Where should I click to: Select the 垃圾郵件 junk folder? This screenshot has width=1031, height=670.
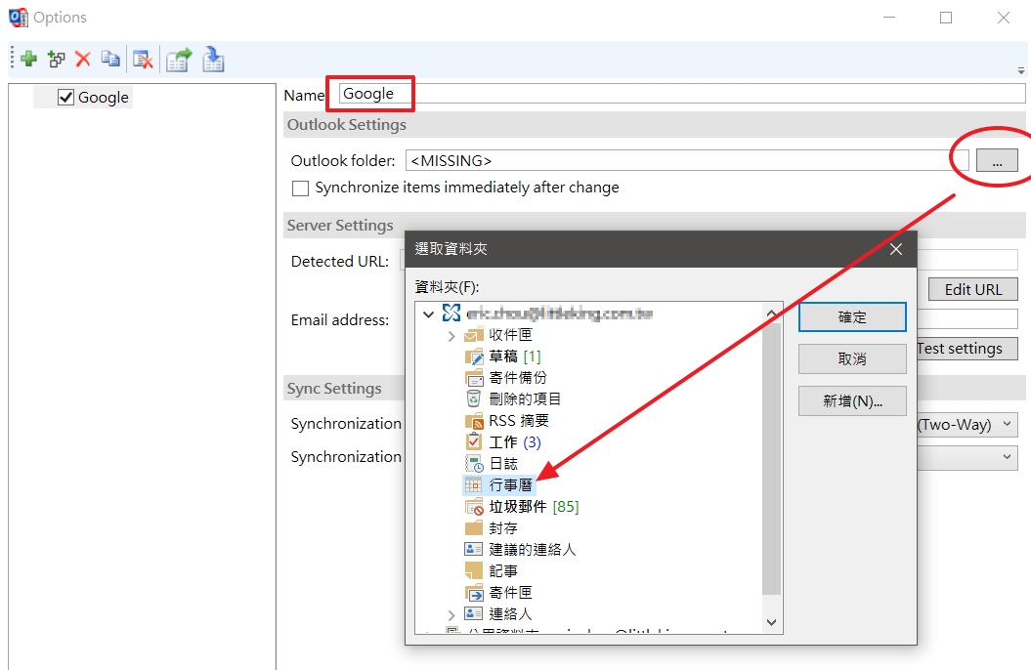click(x=534, y=507)
